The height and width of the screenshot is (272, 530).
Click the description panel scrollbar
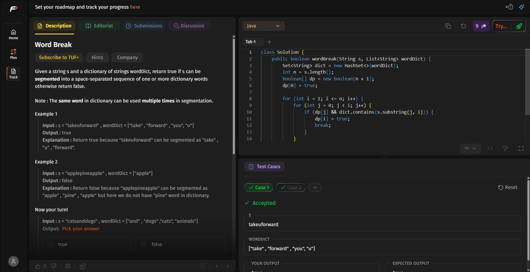coord(233,96)
